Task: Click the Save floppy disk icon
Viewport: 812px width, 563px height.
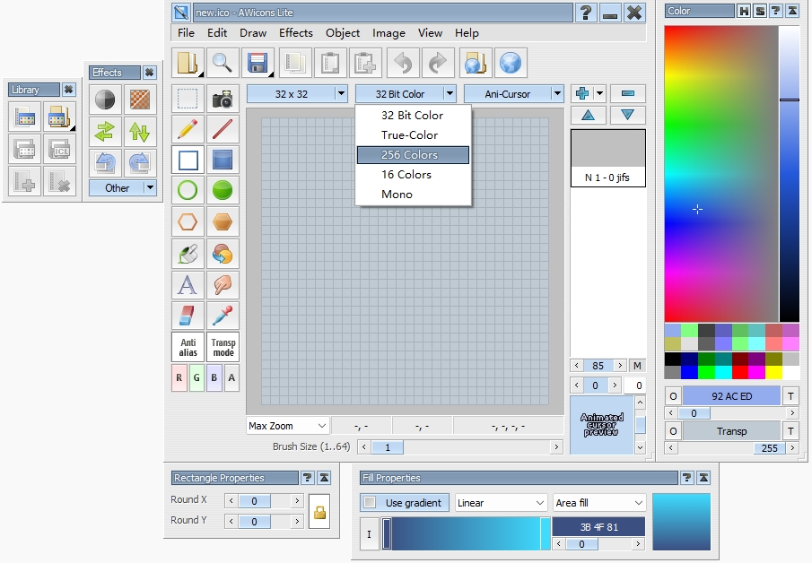Action: [258, 63]
